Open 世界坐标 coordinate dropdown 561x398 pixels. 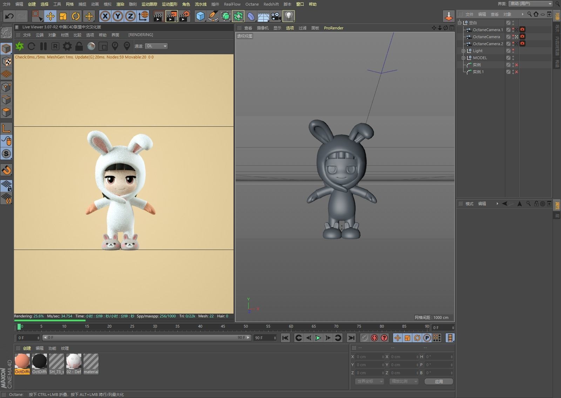point(370,382)
